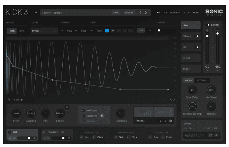
Task: Select previous harmonics preset arrow
Action: coord(160,121)
